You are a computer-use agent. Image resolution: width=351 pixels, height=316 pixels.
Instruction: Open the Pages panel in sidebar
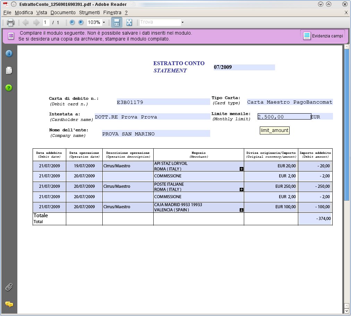[x=9, y=70]
